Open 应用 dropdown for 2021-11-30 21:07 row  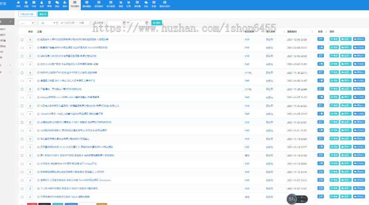click(346, 81)
